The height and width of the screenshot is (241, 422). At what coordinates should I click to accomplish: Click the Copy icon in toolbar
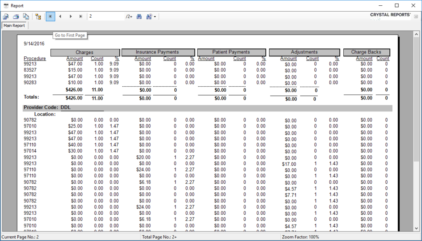point(26,16)
